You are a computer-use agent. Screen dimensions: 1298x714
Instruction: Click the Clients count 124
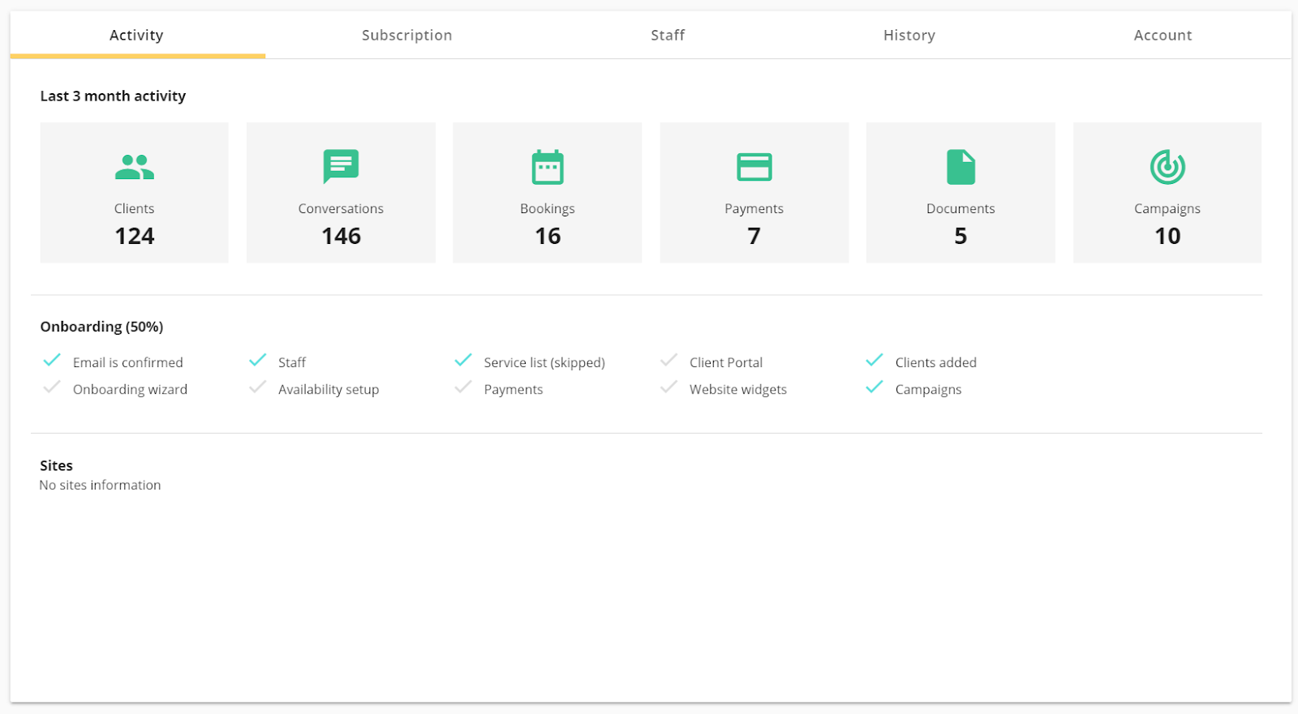click(135, 236)
